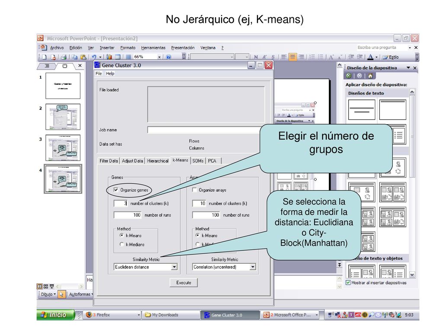Switch to the SOMs tab
Viewport: 443px width, 332px height.
pyautogui.click(x=198, y=161)
